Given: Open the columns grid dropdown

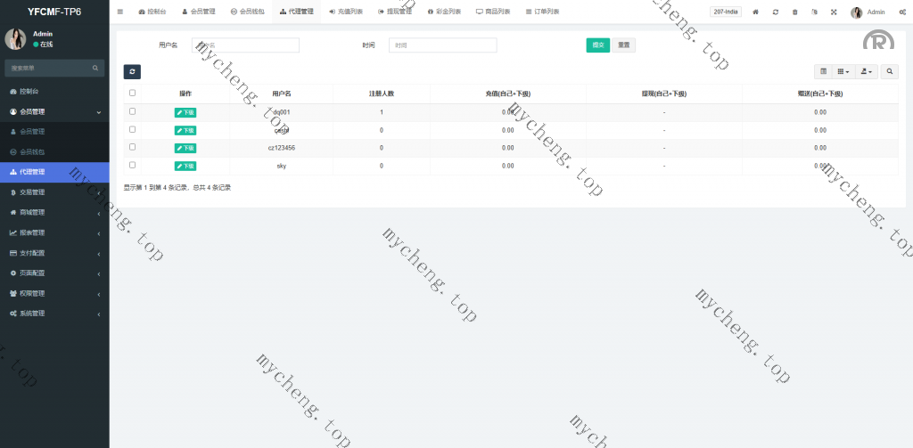Looking at the screenshot, I should tap(843, 71).
